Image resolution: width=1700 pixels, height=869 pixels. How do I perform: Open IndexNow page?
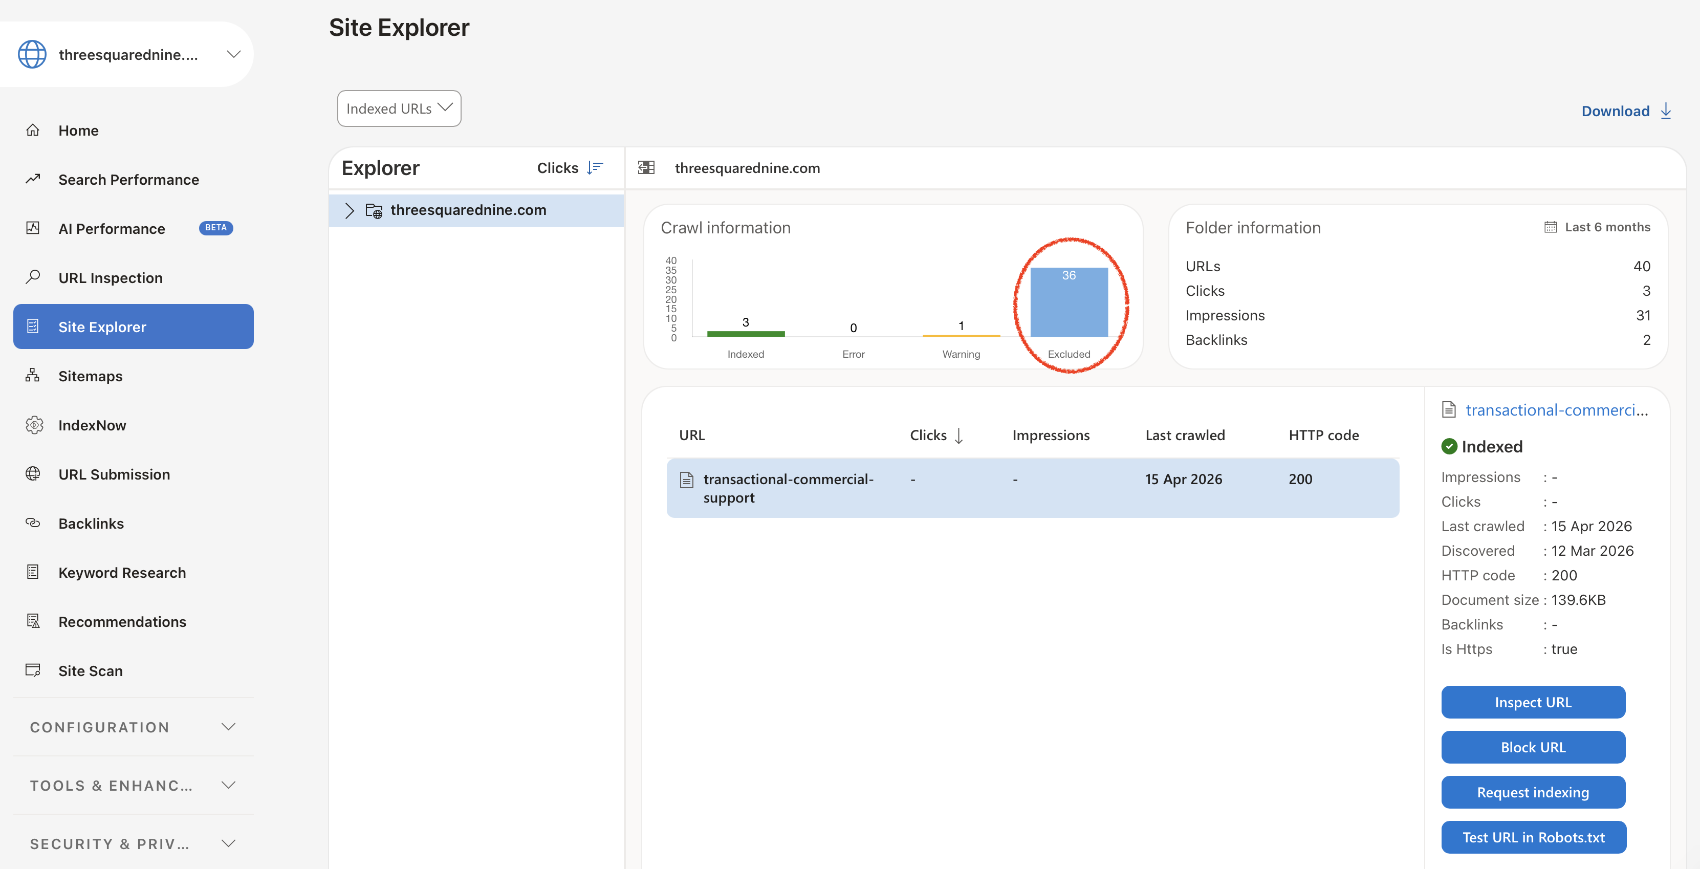(x=93, y=426)
